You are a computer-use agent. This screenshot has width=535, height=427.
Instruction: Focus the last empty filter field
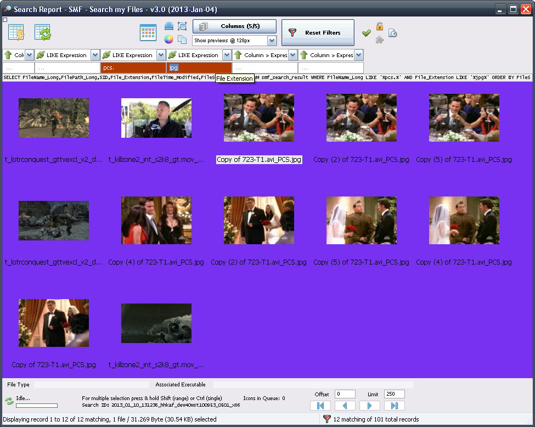(x=331, y=68)
